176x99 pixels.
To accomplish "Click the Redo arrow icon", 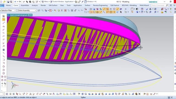I will (x=20, y=2).
